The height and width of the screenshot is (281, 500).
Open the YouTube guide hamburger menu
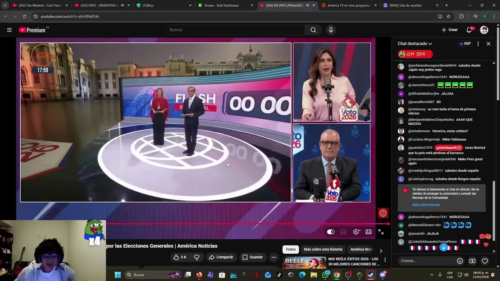coord(9,30)
